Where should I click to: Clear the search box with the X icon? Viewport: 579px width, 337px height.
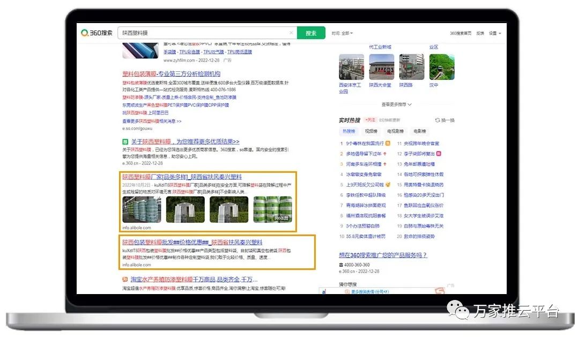pyautogui.click(x=291, y=33)
